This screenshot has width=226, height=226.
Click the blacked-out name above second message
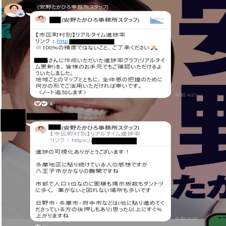(52, 116)
